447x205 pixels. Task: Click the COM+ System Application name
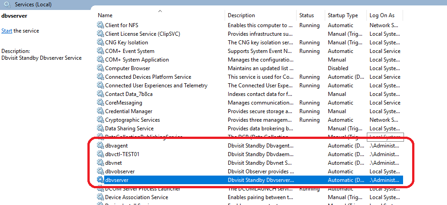(137, 60)
